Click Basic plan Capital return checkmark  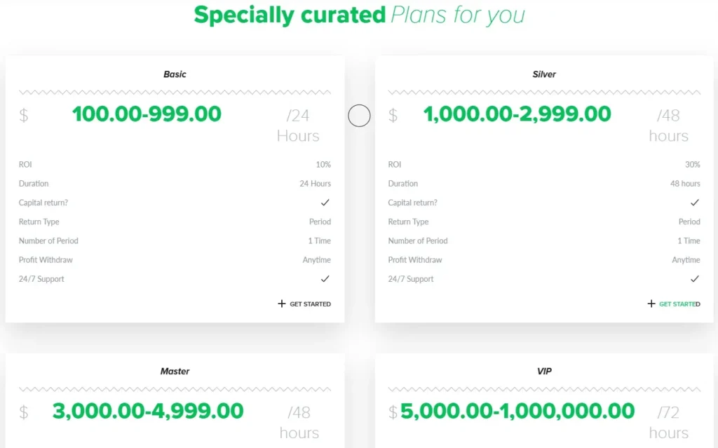325,203
